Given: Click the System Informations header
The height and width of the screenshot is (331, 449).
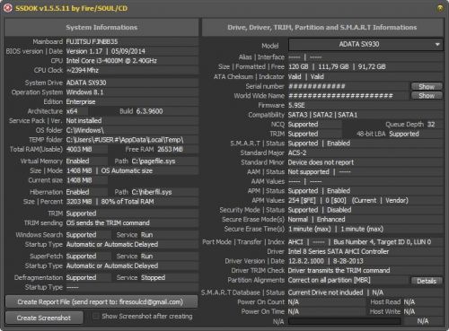Looking at the screenshot, I should [101, 28].
